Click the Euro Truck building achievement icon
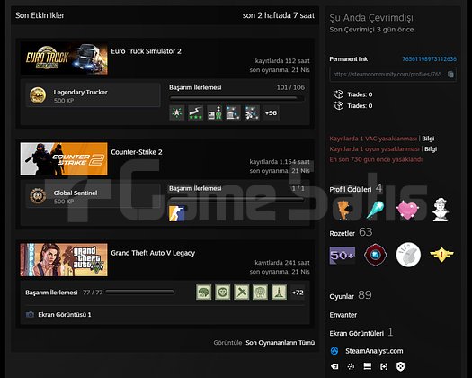 [x=233, y=113]
